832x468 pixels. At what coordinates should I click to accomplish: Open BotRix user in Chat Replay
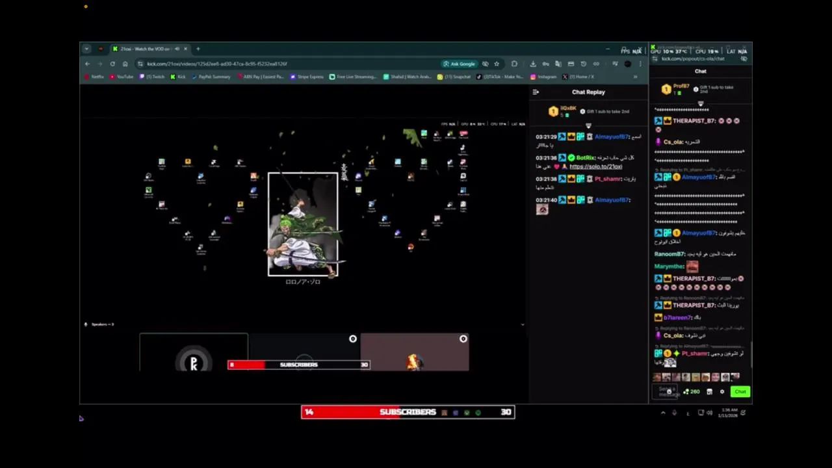tap(585, 158)
